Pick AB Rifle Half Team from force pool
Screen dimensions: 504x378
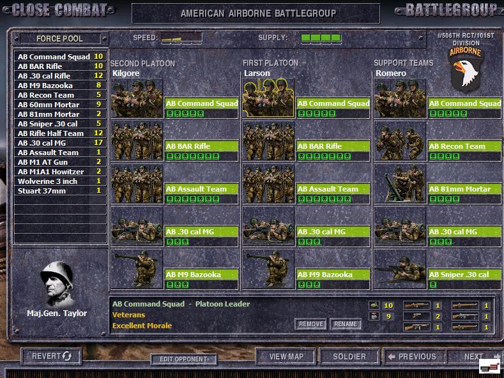[61, 133]
